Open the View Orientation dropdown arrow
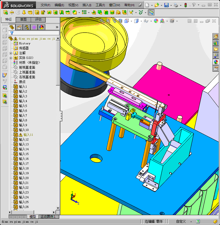 click(131, 21)
